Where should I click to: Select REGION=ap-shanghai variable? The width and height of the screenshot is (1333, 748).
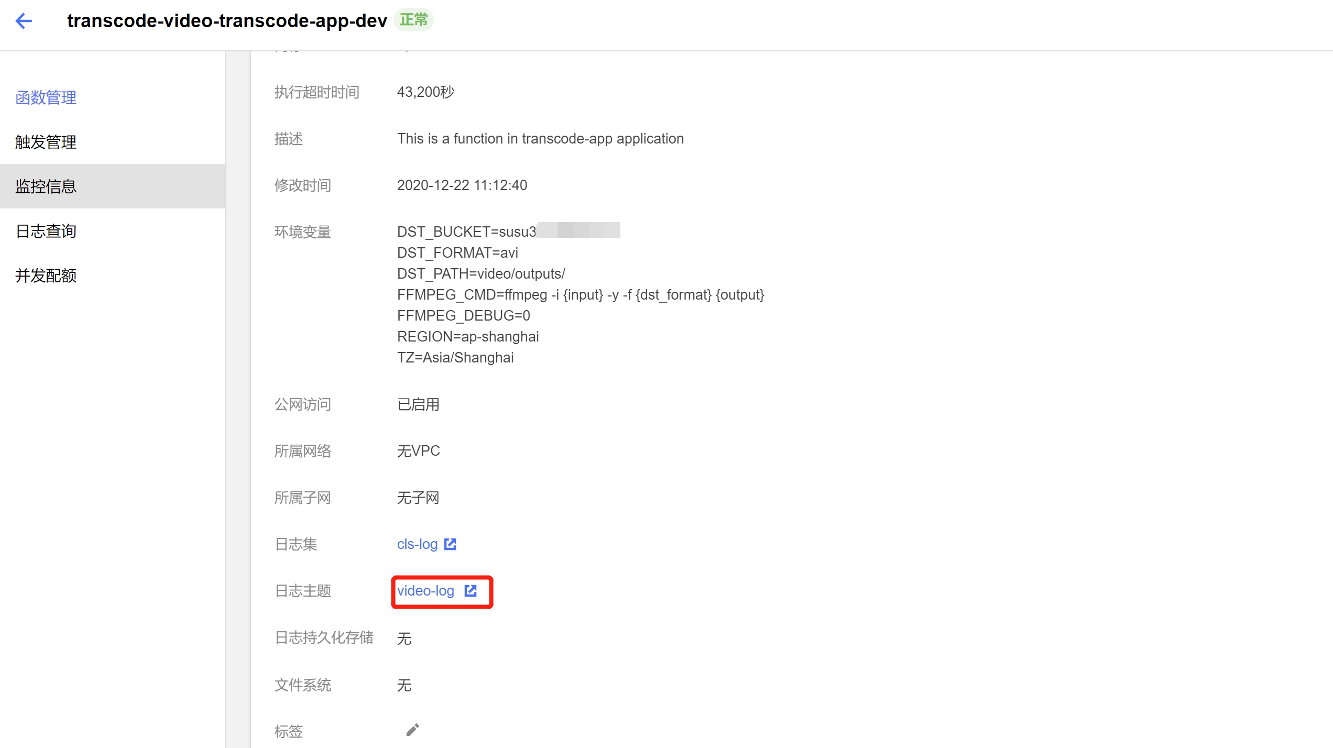468,336
